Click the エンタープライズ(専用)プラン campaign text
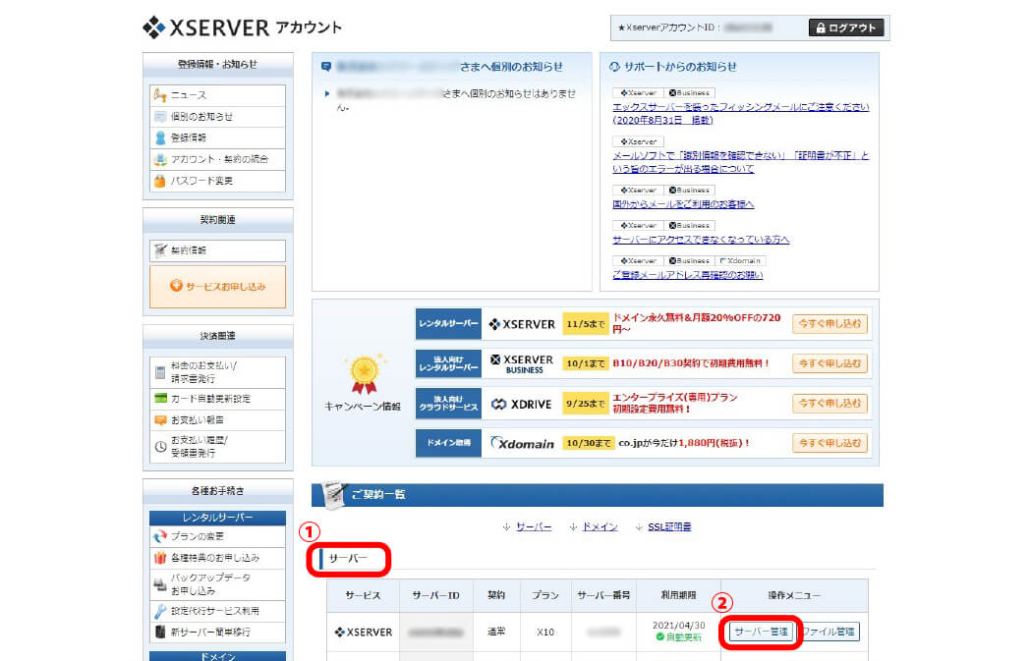This screenshot has width=1029, height=661. pyautogui.click(x=675, y=404)
